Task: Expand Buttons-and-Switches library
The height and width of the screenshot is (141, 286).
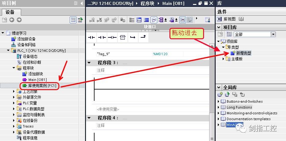Action: (218, 101)
